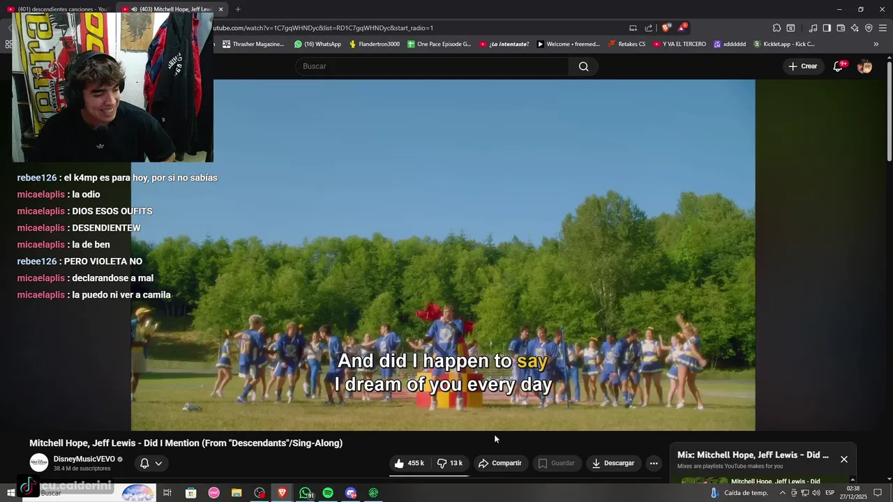Open the Caída de temp. weather widget

click(739, 493)
